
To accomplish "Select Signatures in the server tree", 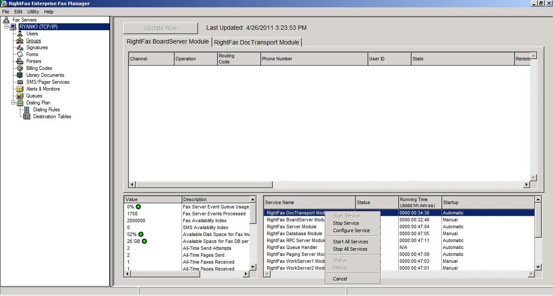I will 37,47.
